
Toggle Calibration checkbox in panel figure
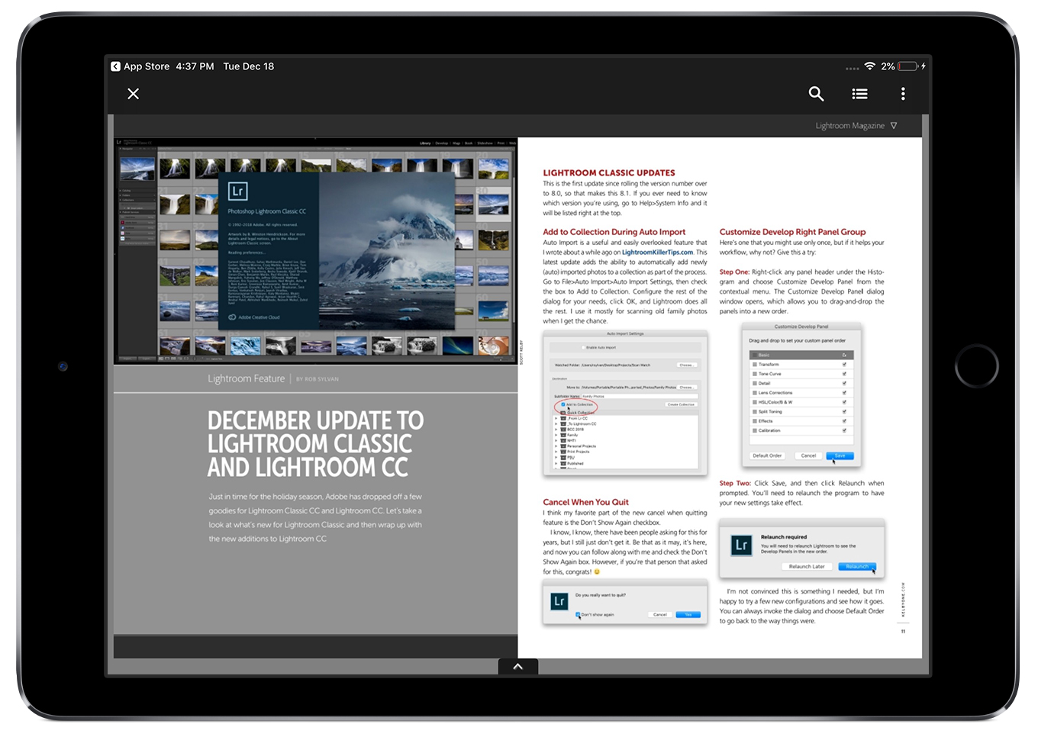coord(844,430)
